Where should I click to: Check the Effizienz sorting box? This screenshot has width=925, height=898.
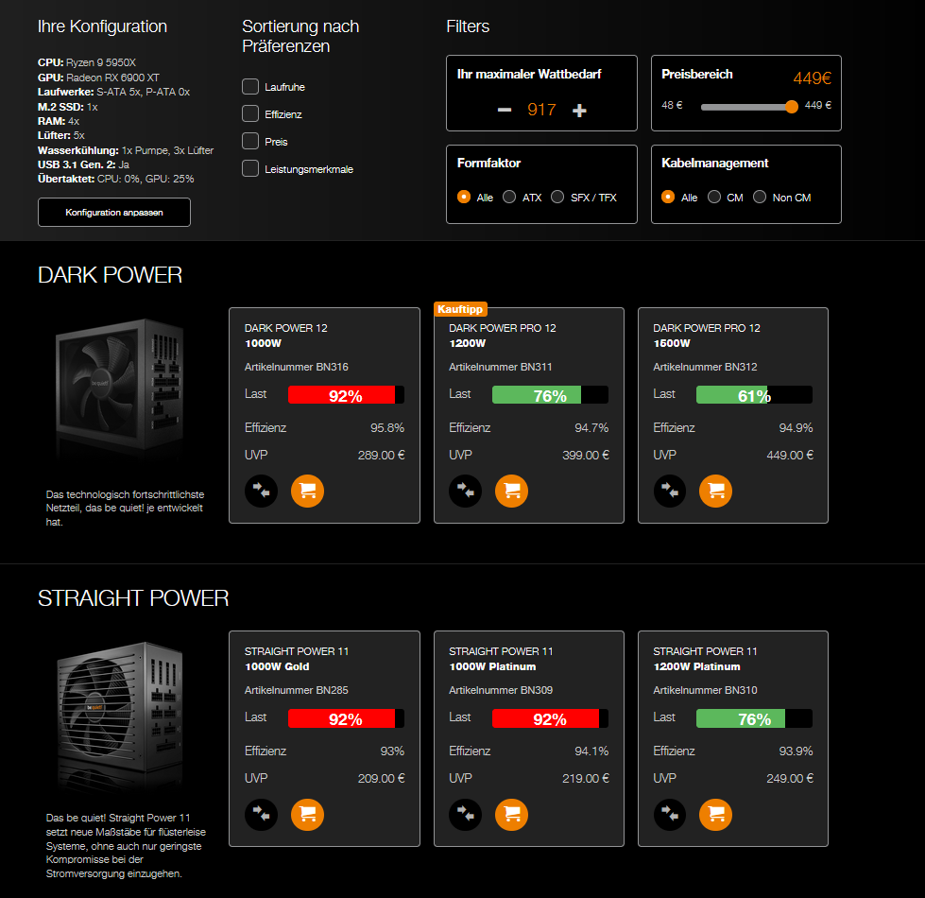[x=250, y=113]
